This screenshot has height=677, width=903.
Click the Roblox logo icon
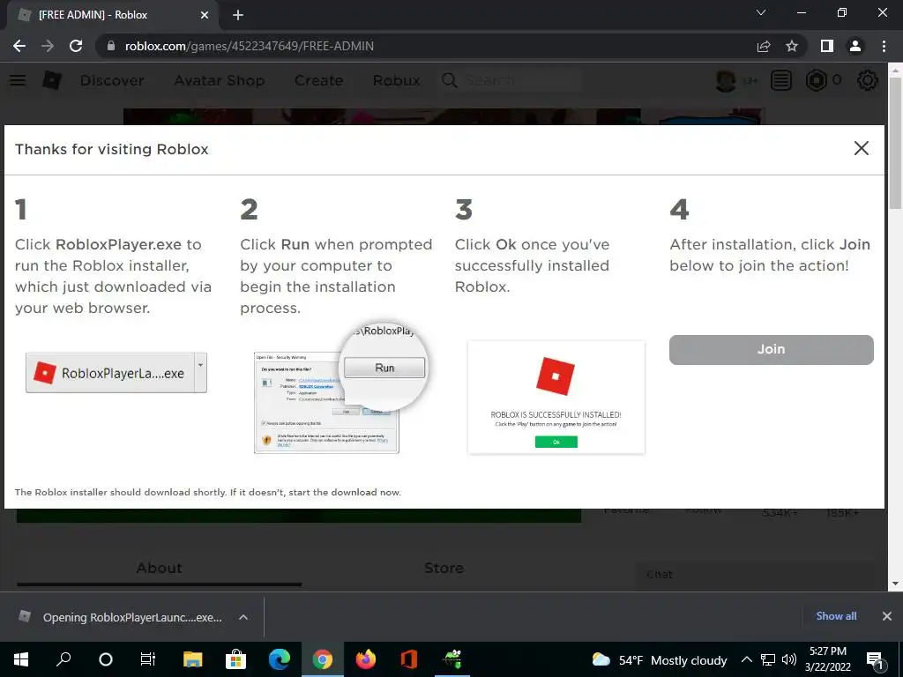52,80
